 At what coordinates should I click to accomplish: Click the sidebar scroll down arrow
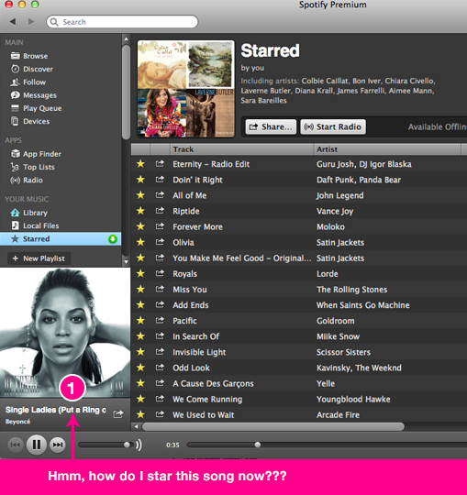click(126, 261)
